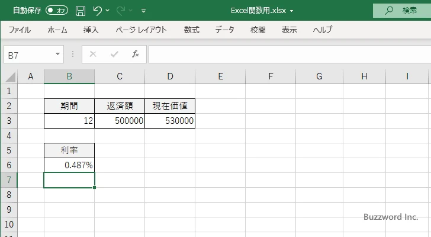Click the Select All corner triangle
This screenshot has height=237, width=431.
(x=10, y=76)
